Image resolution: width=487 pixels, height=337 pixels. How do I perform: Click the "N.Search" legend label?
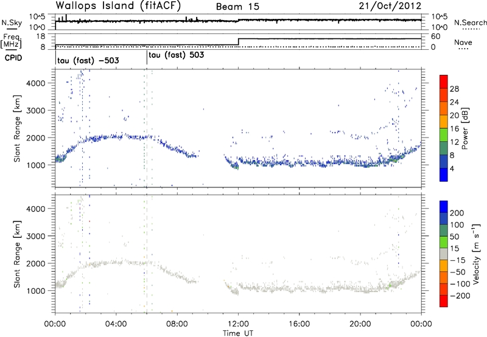(x=471, y=23)
